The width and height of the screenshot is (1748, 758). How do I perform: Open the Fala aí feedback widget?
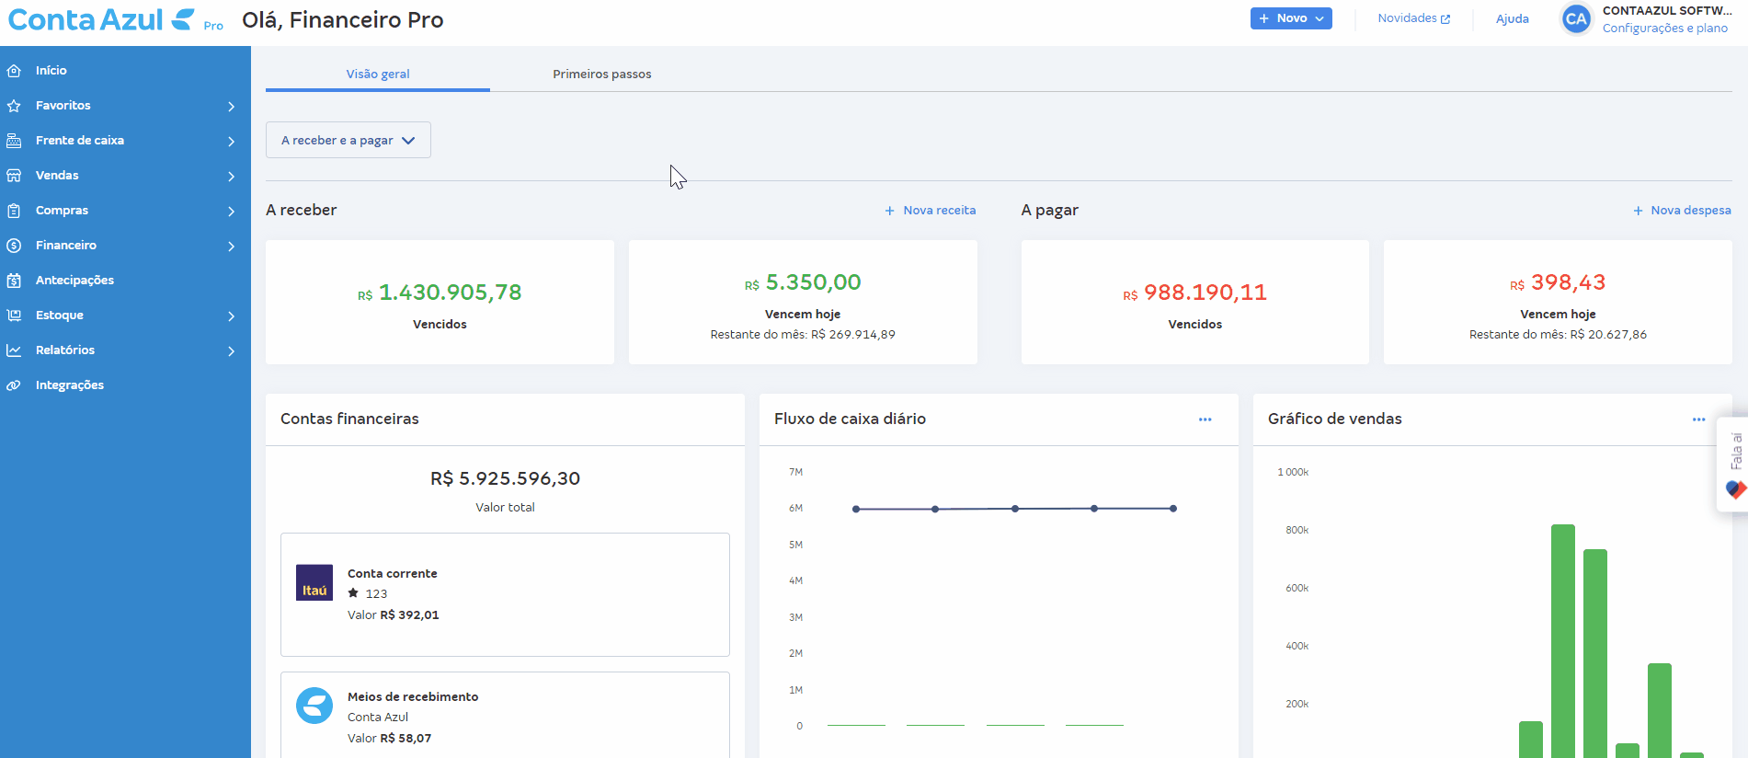tap(1734, 465)
